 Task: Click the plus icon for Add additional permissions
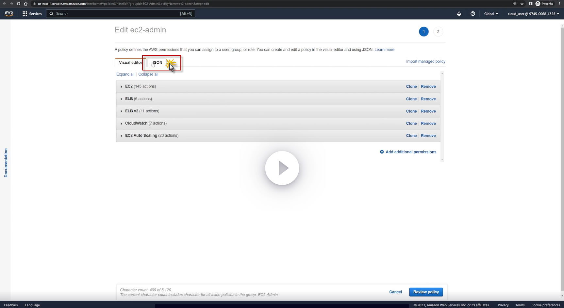(x=382, y=152)
